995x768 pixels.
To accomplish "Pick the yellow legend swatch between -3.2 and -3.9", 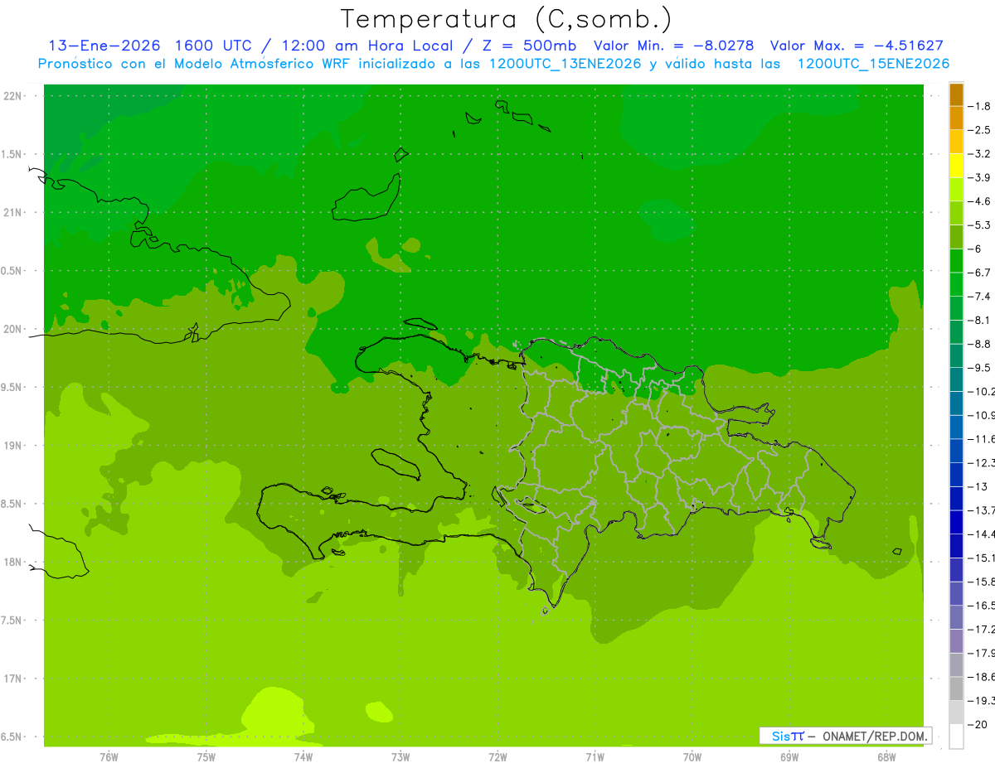I will [x=956, y=166].
